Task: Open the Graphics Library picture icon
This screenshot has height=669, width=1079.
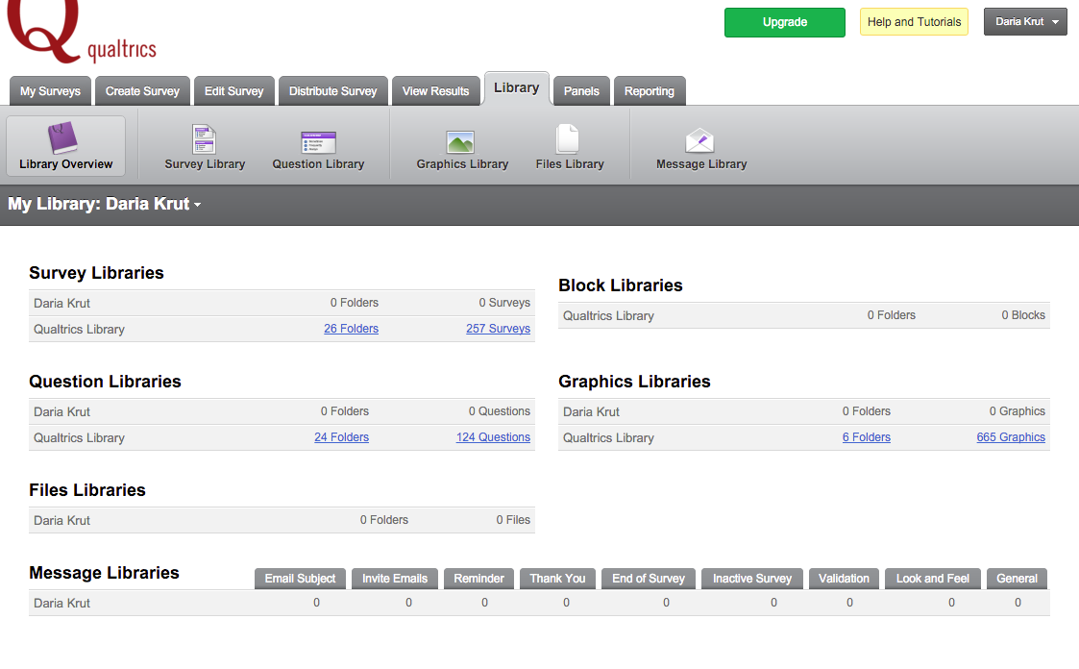Action: (460, 142)
